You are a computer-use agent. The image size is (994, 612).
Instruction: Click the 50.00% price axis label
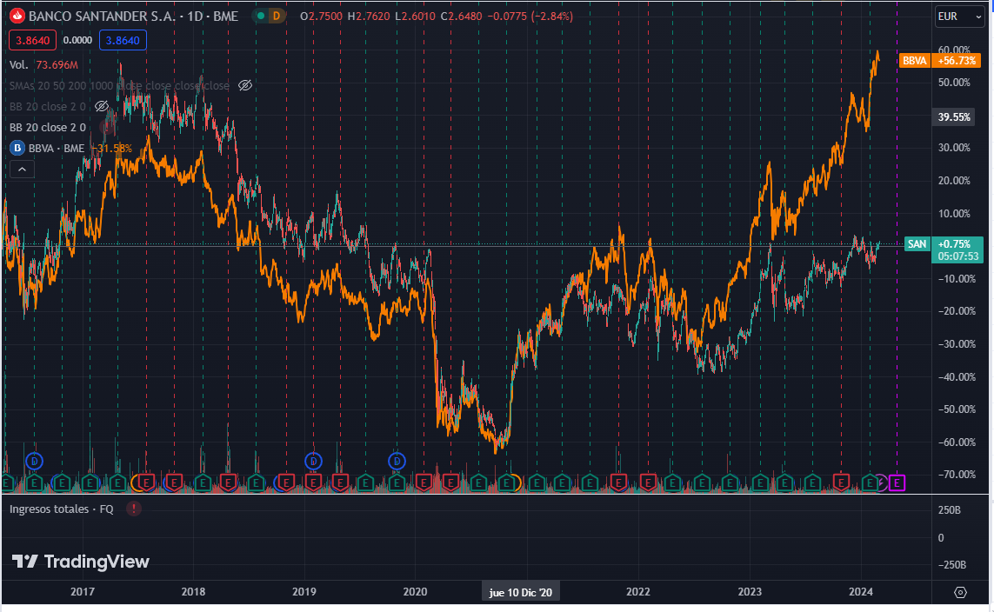[x=954, y=83]
